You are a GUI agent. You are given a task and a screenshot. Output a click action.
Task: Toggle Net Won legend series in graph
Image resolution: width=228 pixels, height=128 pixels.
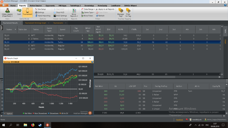coord(27,113)
